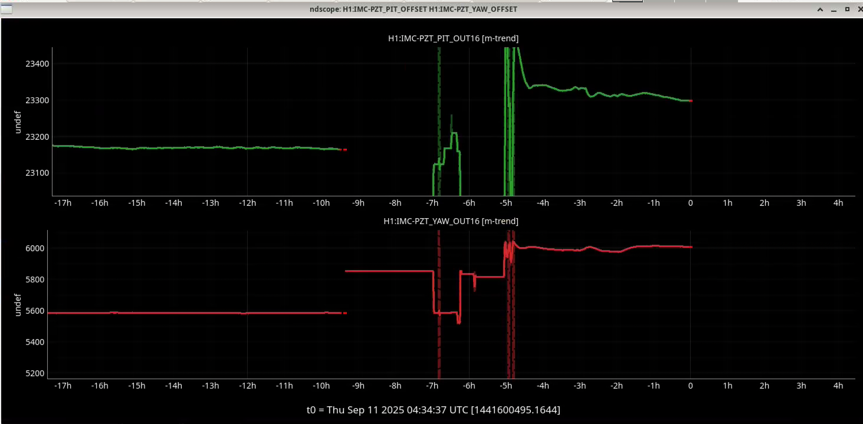Click the 23300 tick label on the PIT y-axis
The width and height of the screenshot is (863, 424).
pyautogui.click(x=37, y=100)
